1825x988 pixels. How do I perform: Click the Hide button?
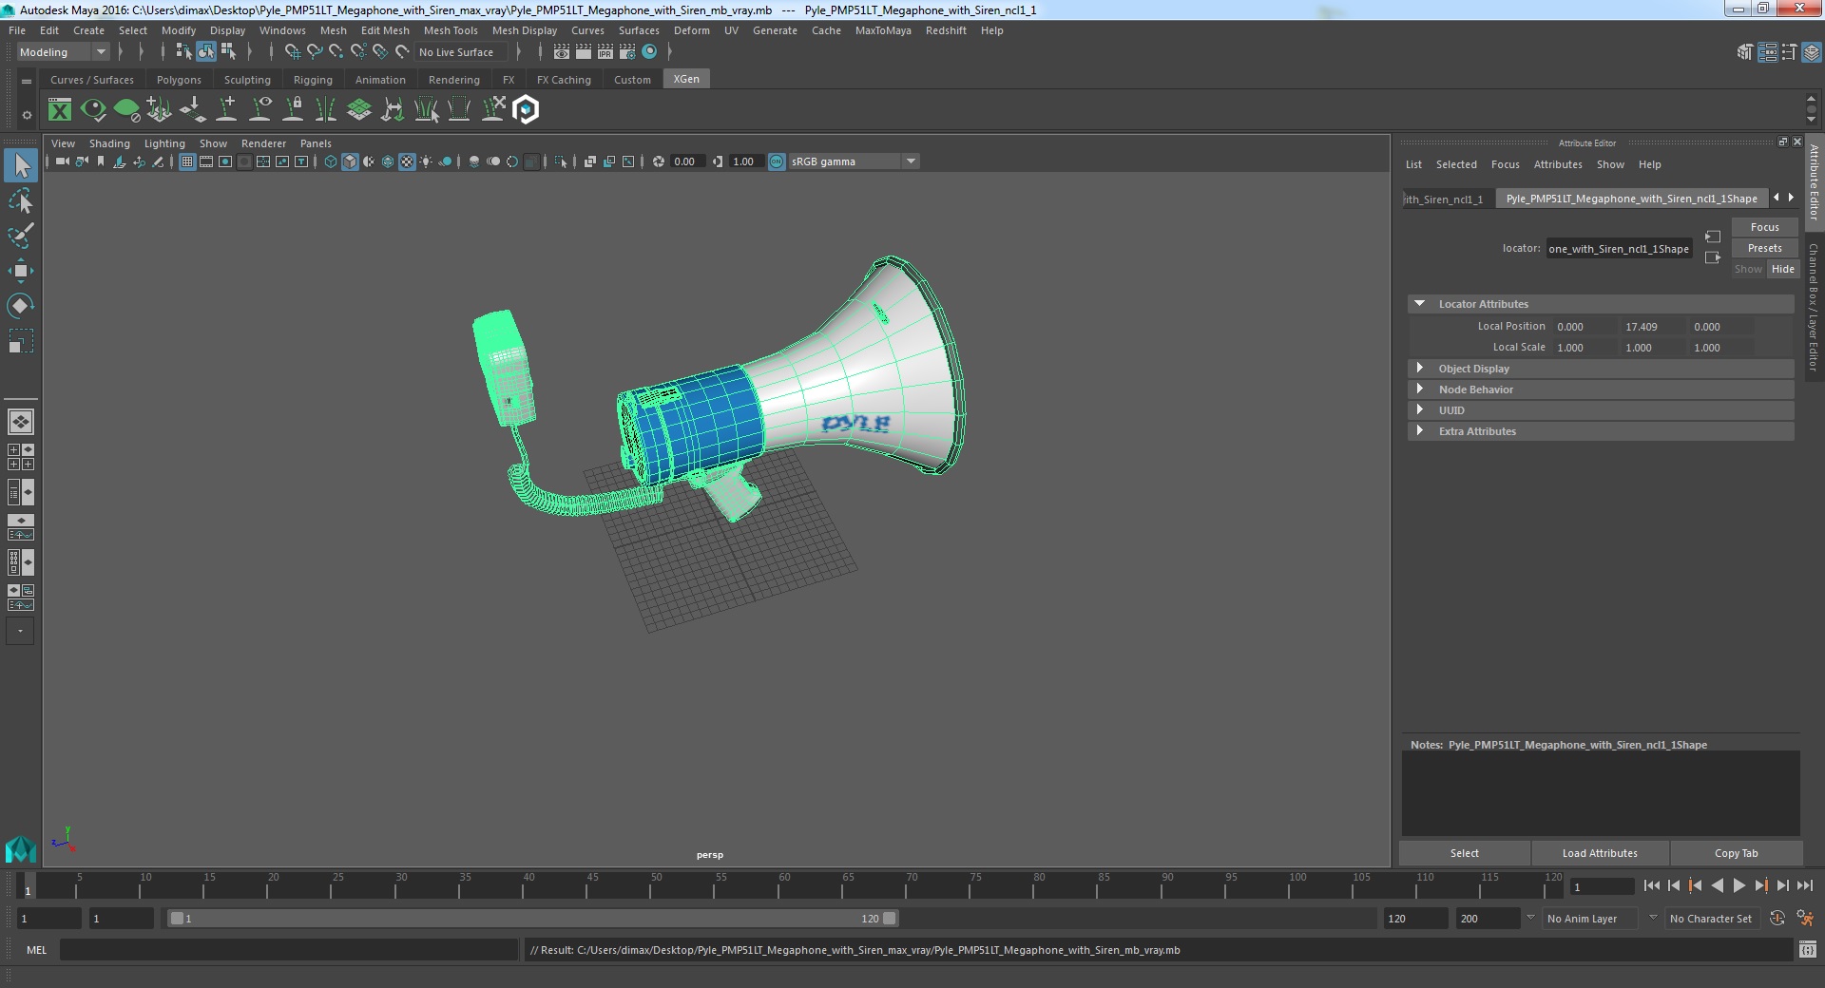(1782, 269)
